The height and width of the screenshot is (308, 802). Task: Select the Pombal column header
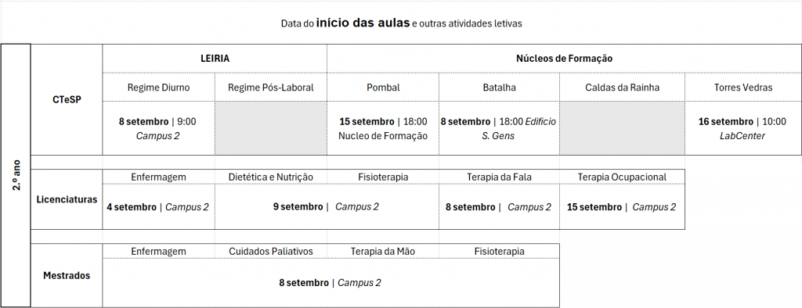click(x=382, y=88)
